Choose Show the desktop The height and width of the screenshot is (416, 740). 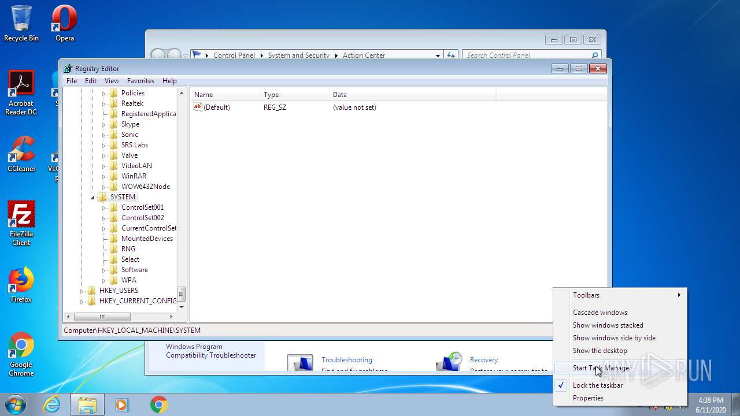[620, 351]
